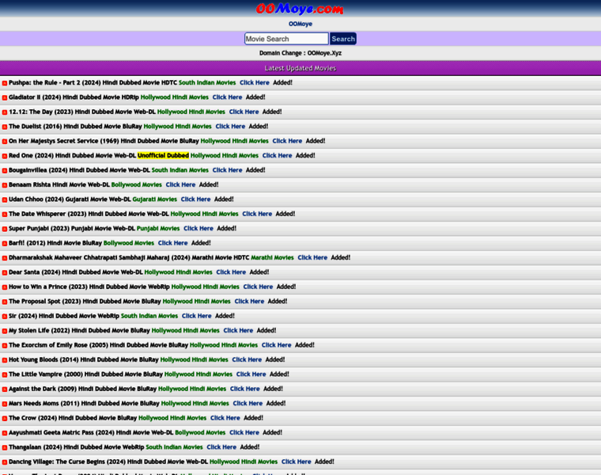Image resolution: width=601 pixels, height=475 pixels.
Task: Click the red bullet icon beside Barfi!
Action: 5,243
